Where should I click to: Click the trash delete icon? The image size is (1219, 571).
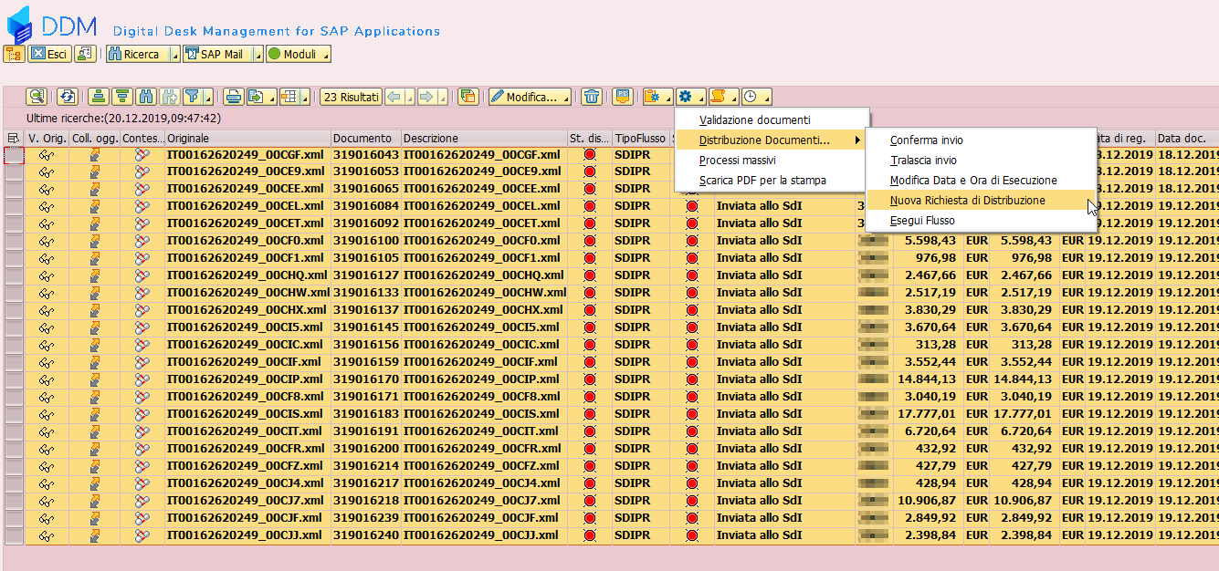[592, 97]
